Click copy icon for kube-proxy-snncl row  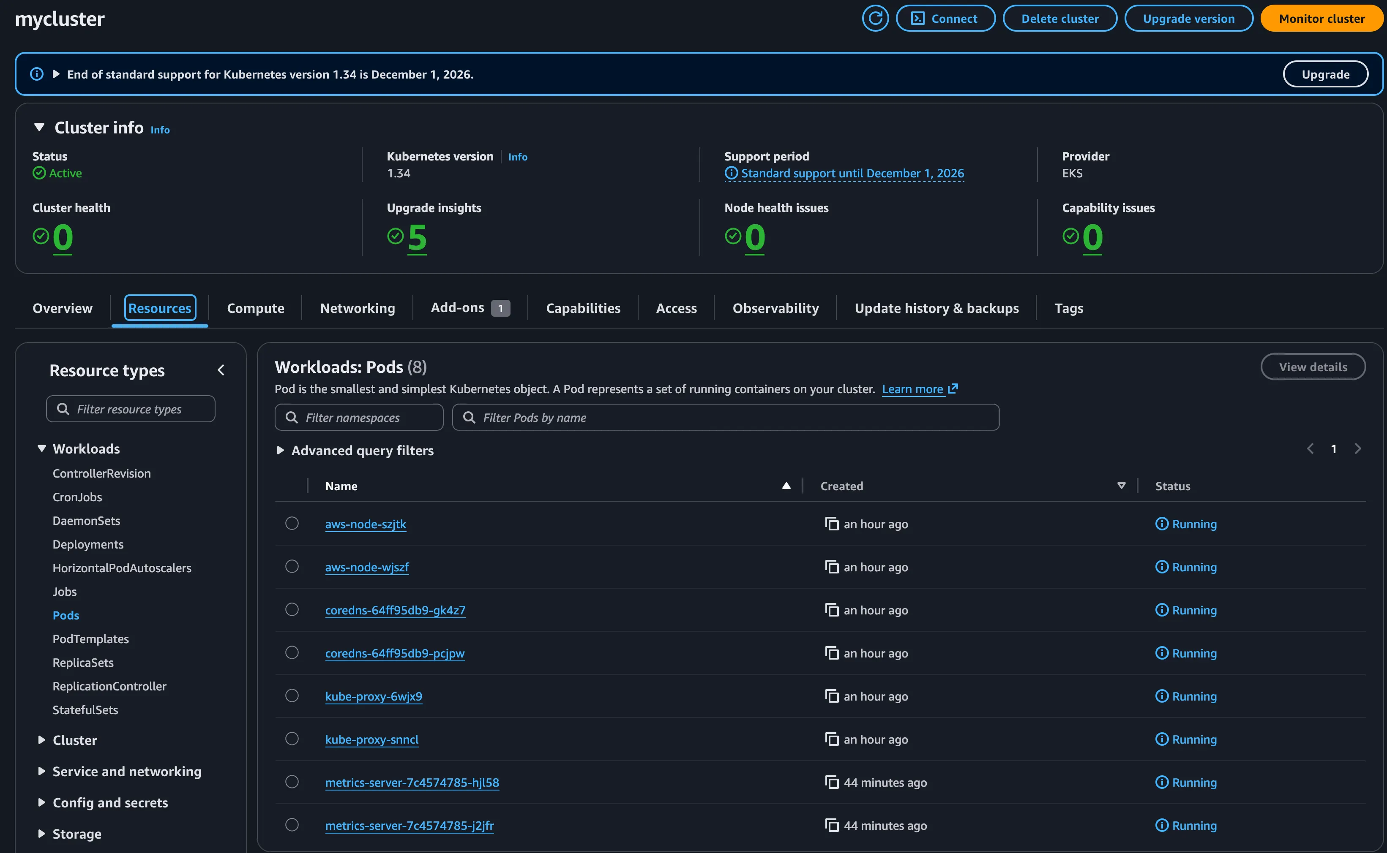(x=832, y=739)
